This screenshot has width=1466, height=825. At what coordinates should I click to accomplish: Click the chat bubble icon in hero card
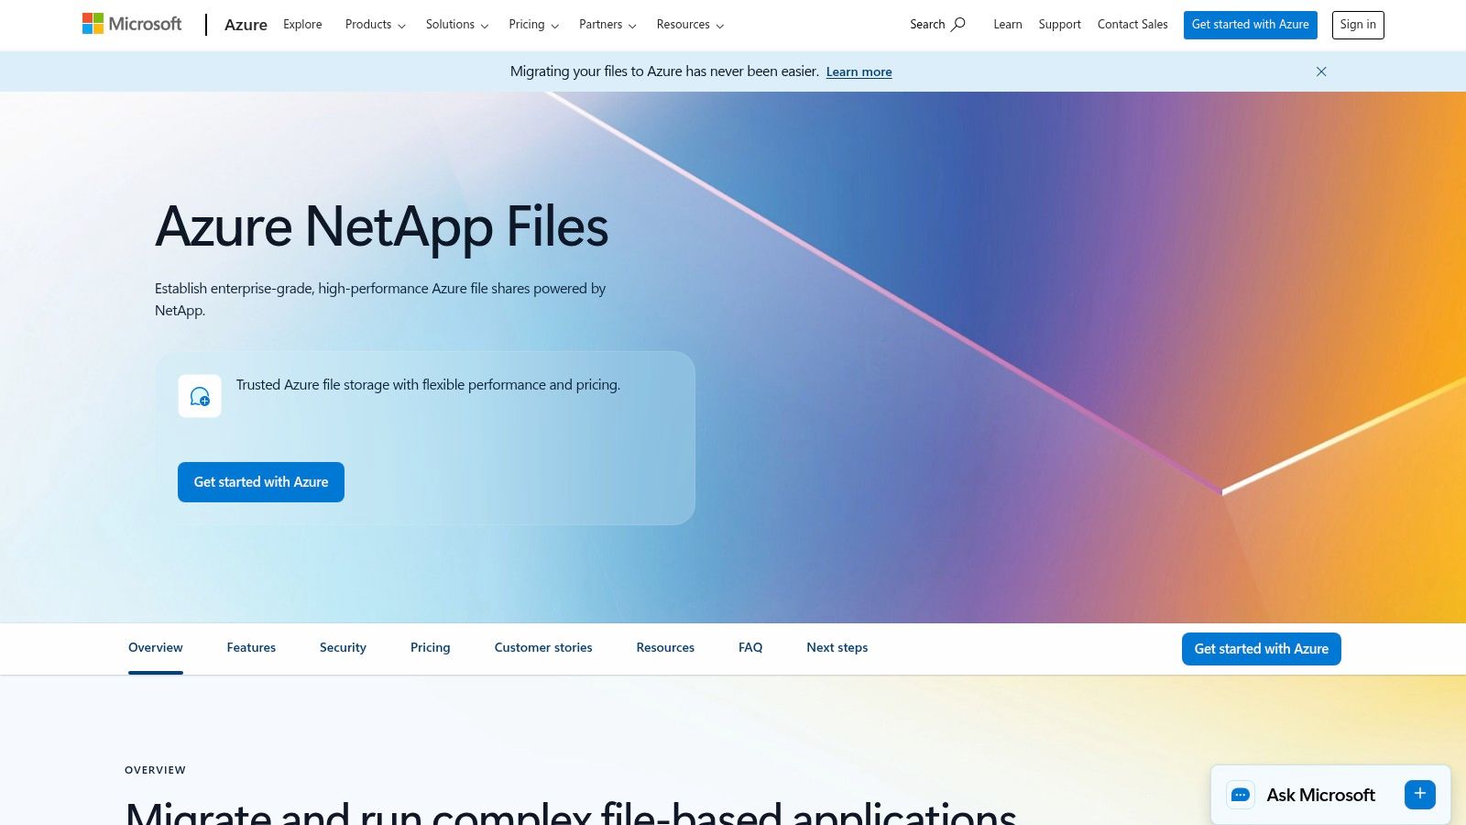click(200, 396)
